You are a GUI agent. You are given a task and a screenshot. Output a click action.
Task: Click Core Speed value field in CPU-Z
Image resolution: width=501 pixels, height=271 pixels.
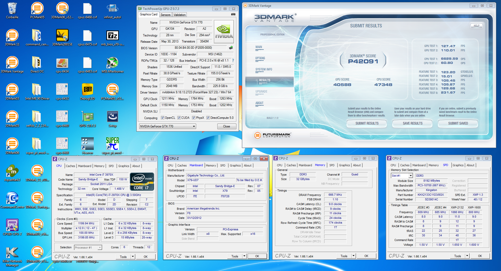tap(86, 223)
